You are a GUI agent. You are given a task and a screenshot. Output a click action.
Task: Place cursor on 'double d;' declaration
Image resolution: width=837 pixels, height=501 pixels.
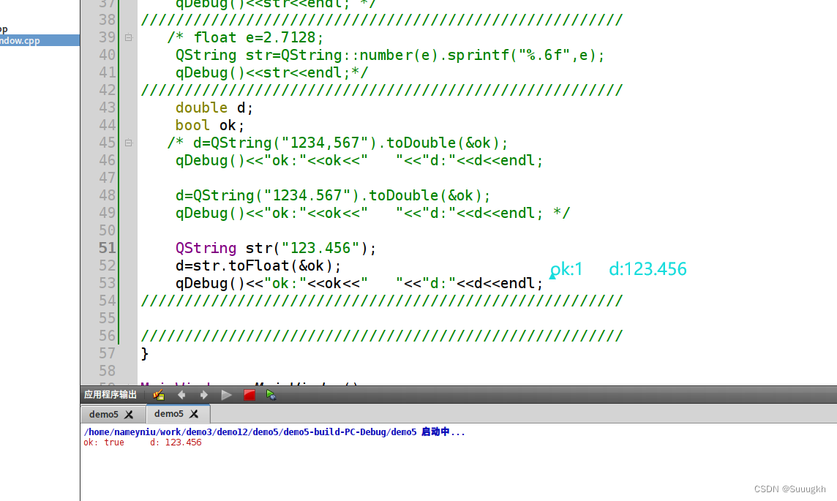[214, 108]
